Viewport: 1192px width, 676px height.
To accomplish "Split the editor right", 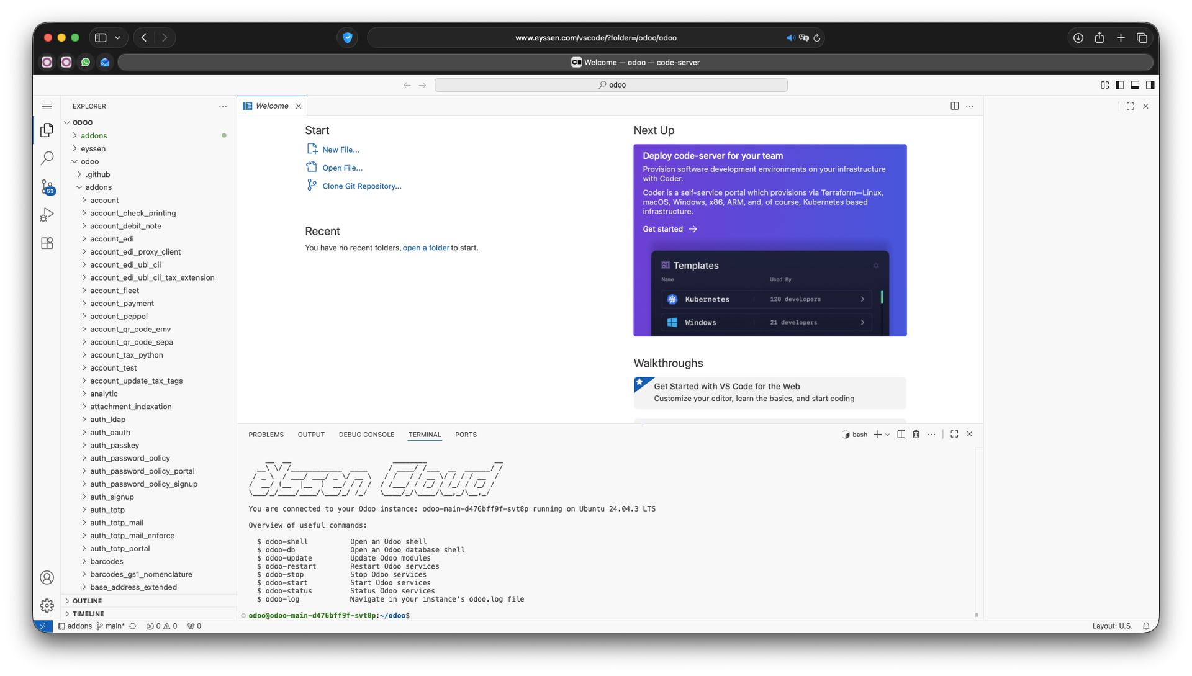I will pyautogui.click(x=954, y=106).
